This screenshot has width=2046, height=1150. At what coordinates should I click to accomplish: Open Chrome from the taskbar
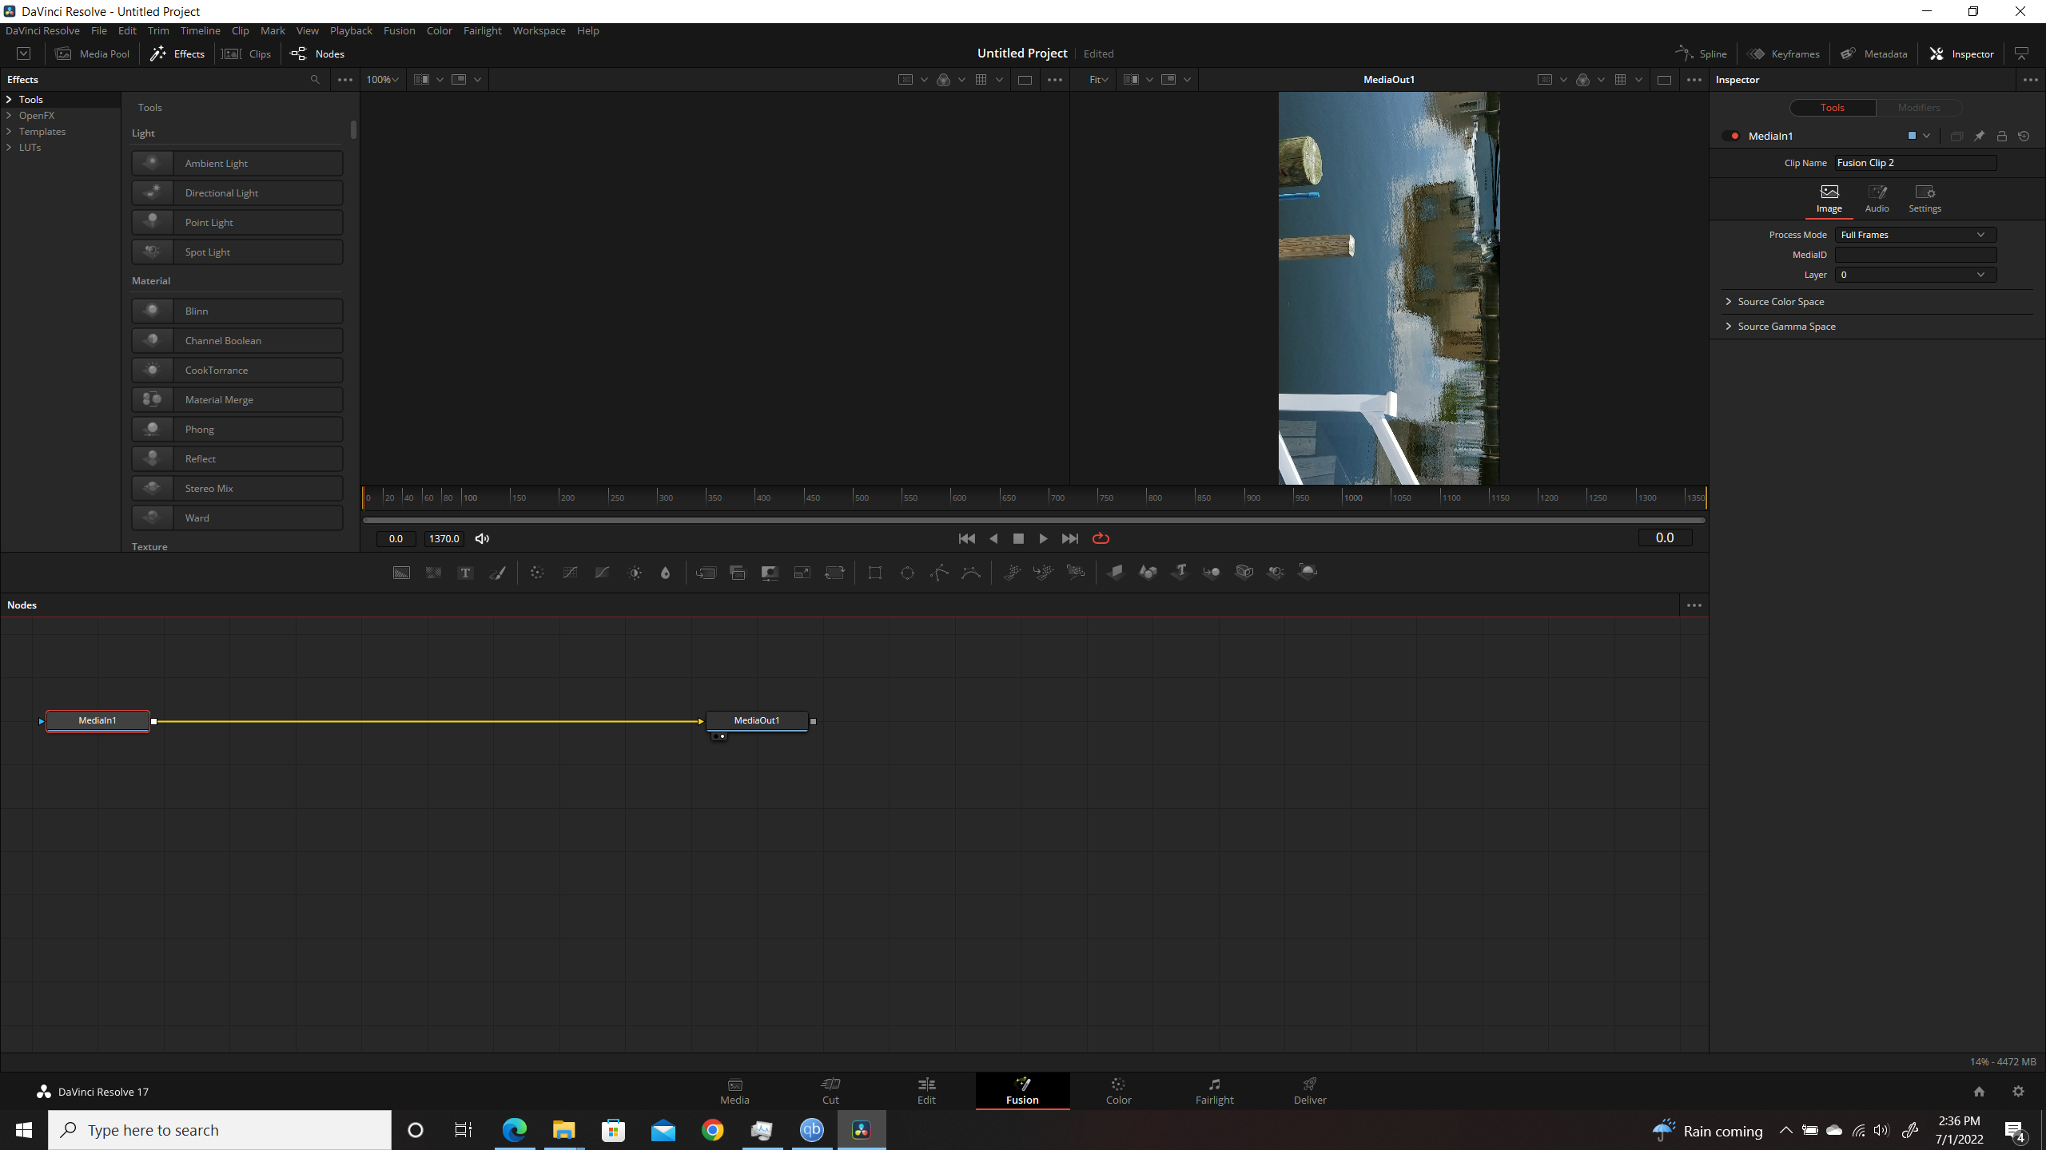(x=712, y=1130)
